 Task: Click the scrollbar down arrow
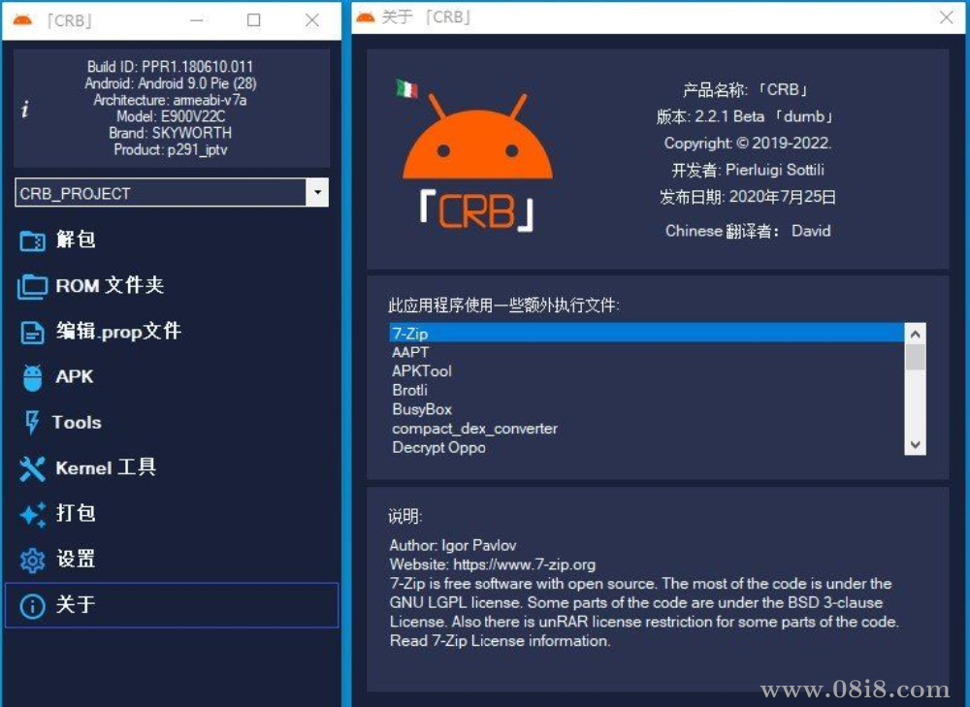click(914, 443)
